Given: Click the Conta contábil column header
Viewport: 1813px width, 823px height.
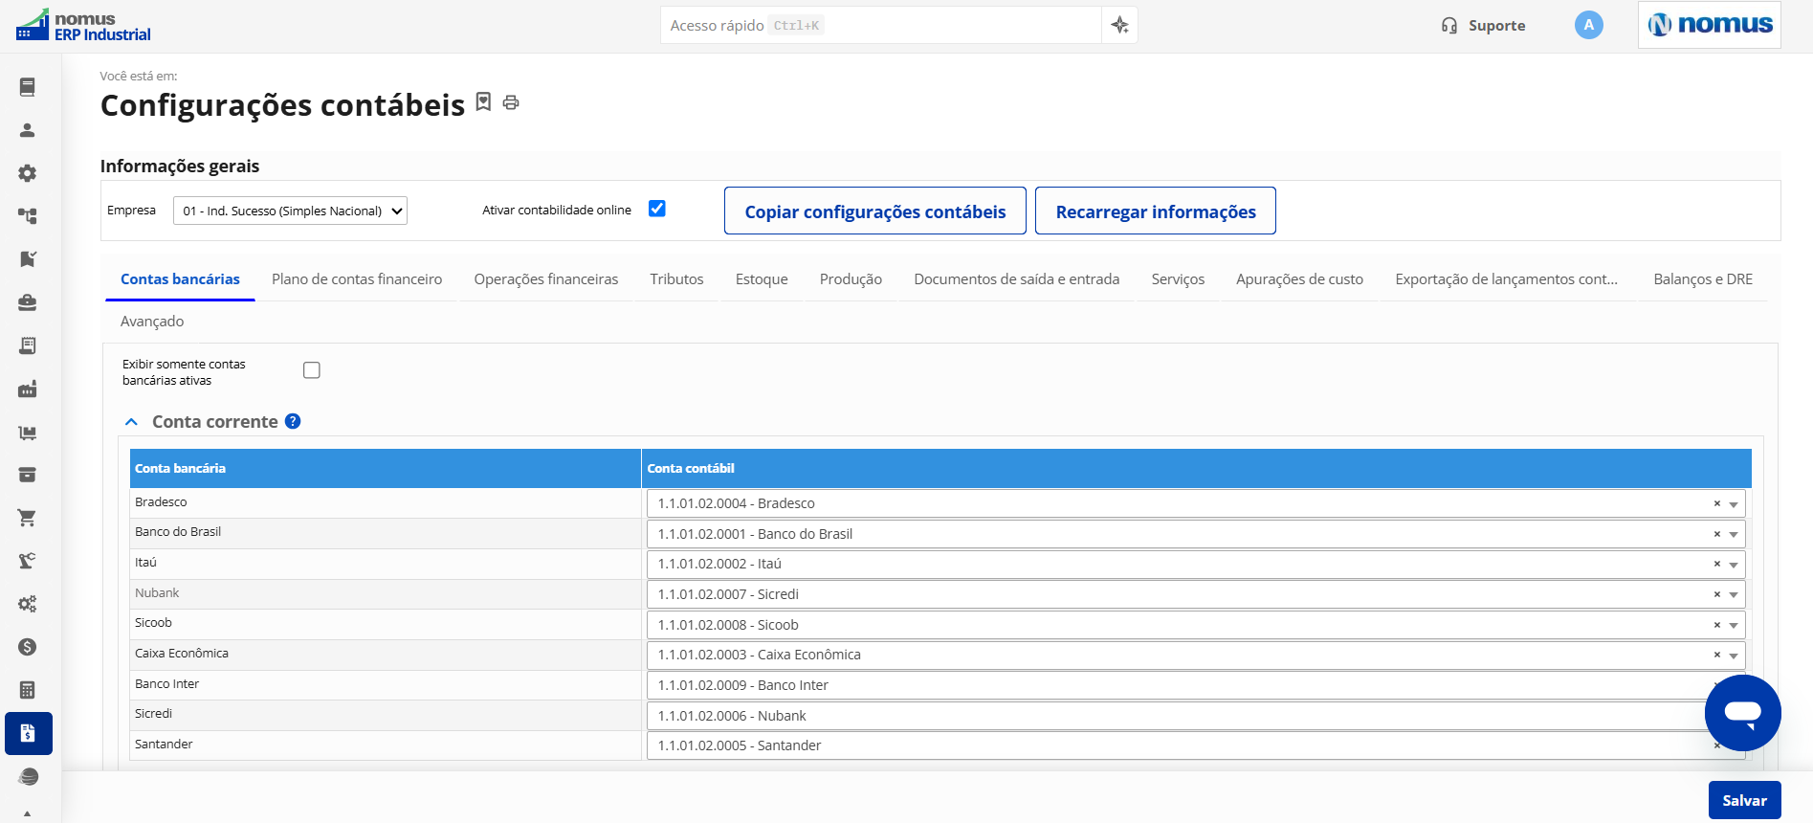Looking at the screenshot, I should [x=1196, y=468].
